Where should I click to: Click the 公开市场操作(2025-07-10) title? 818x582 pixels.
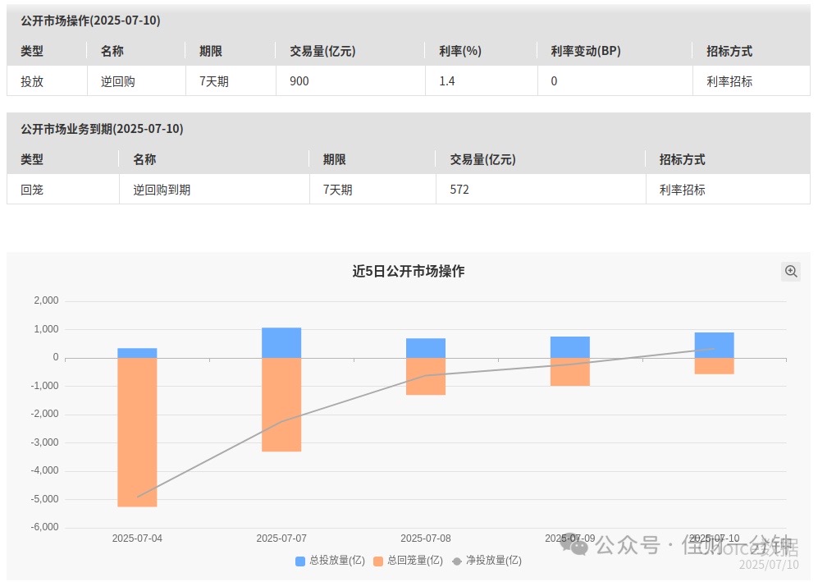pos(90,21)
